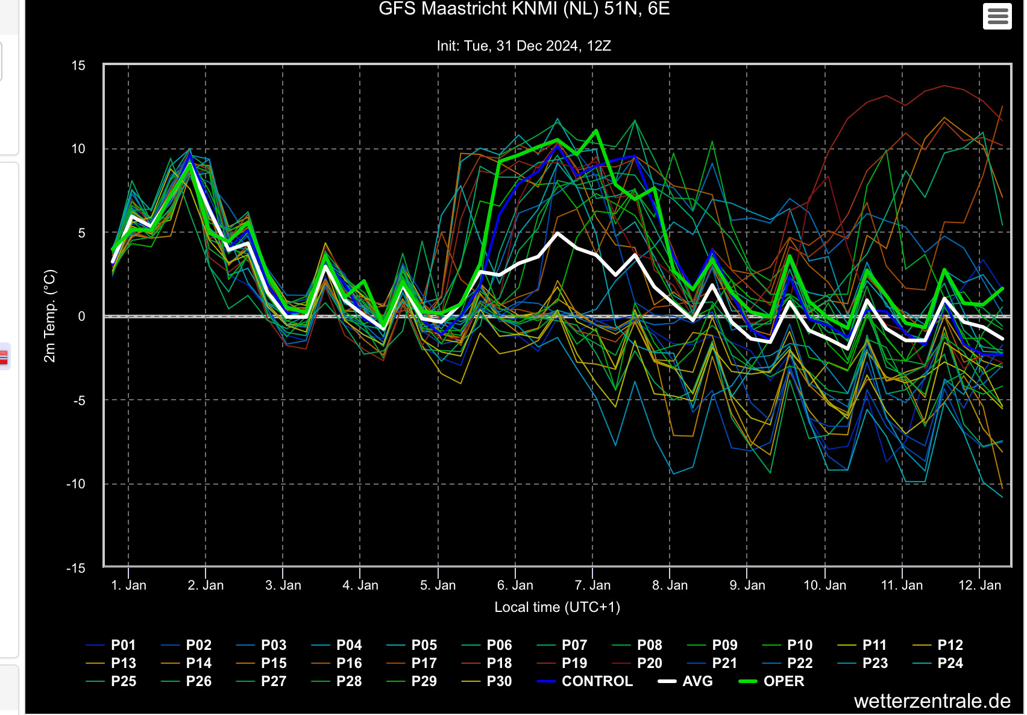Open the wetterzentrale.de credits link
This screenshot has height=715, width=1027.
[932, 701]
